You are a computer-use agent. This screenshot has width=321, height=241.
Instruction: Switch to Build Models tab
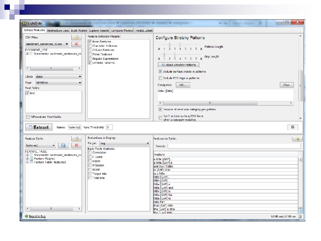79,30
